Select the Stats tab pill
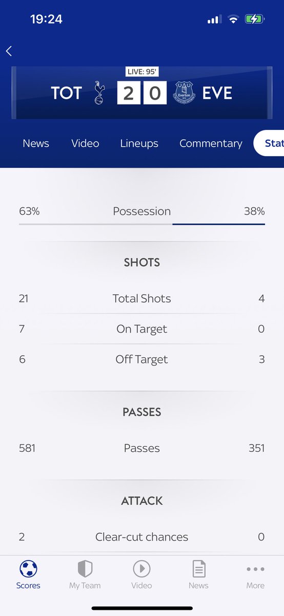The image size is (284, 616). coord(269,143)
